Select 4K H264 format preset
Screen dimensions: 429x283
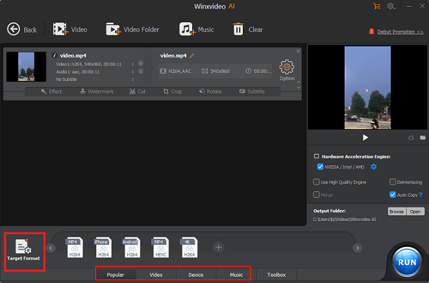pos(189,248)
